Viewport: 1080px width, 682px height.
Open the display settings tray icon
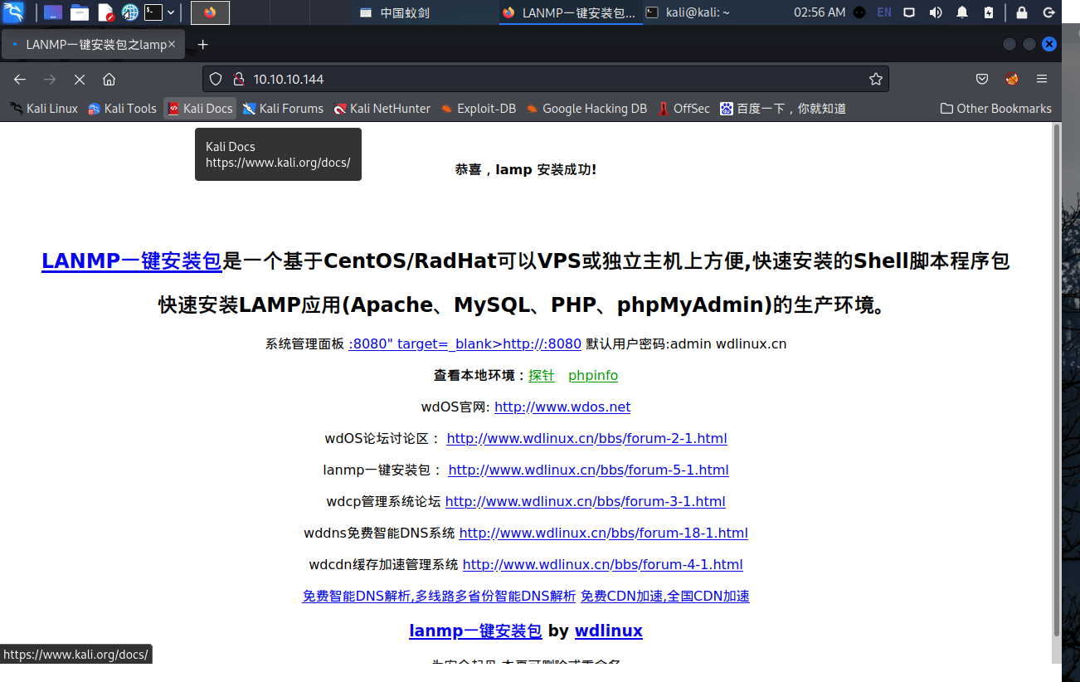click(x=909, y=12)
